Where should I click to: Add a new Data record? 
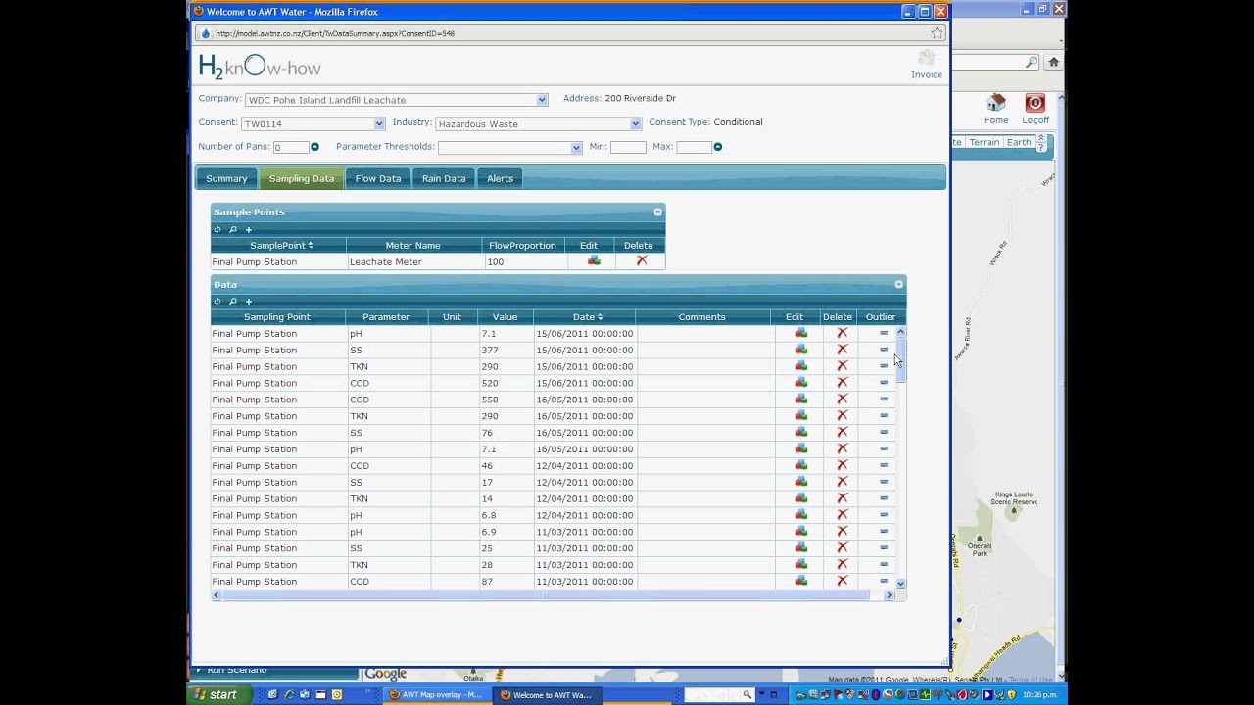[249, 301]
